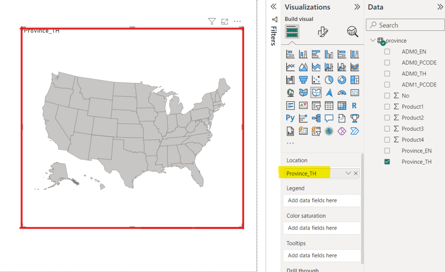
Task: Open Province_TH dropdown in Location well
Action: click(348, 173)
